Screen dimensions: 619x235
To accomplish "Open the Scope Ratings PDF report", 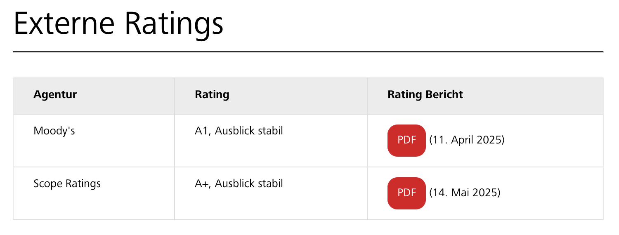I will point(406,193).
